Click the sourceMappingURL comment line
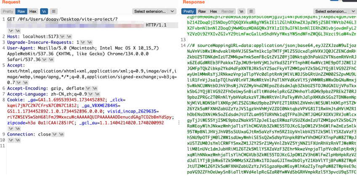 coord(272,46)
